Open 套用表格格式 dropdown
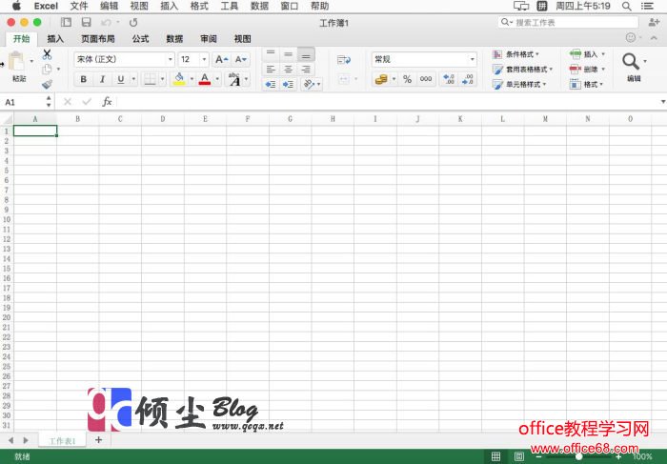 click(522, 70)
